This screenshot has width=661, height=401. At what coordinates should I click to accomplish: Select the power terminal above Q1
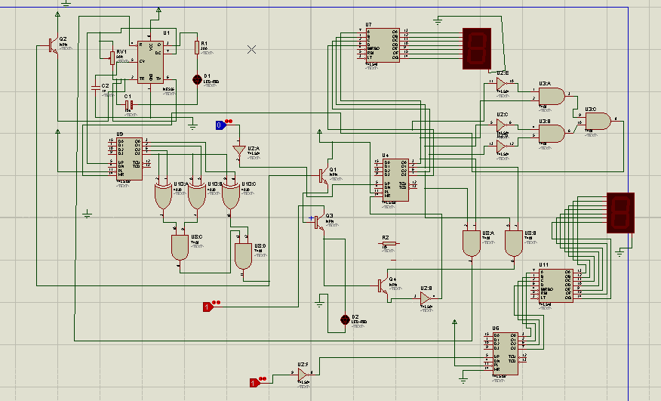(x=319, y=132)
